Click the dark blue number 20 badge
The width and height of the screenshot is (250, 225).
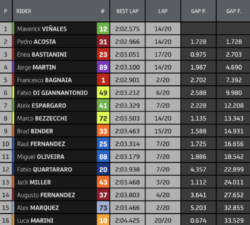click(103, 169)
